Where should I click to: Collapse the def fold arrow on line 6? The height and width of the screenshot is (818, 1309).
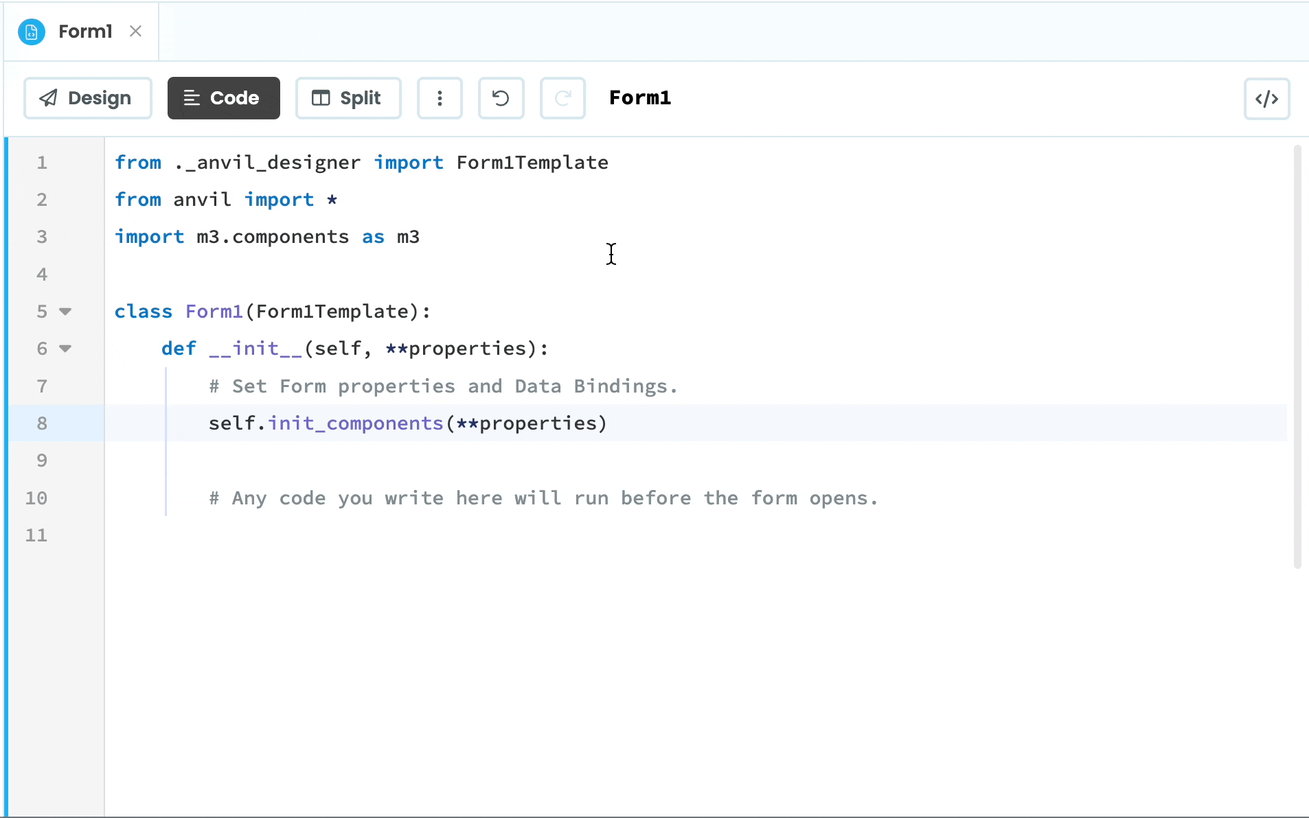tap(65, 349)
